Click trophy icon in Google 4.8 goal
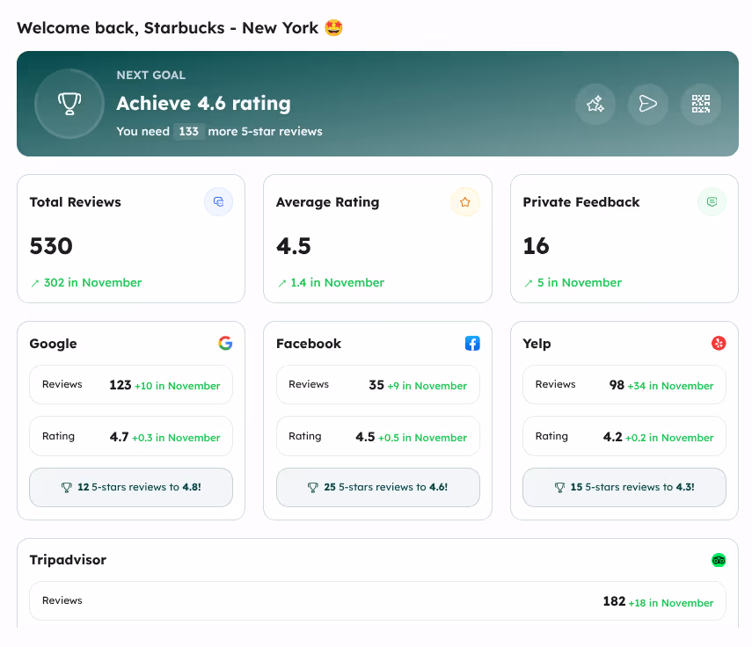This screenshot has height=647, width=752. tap(67, 487)
